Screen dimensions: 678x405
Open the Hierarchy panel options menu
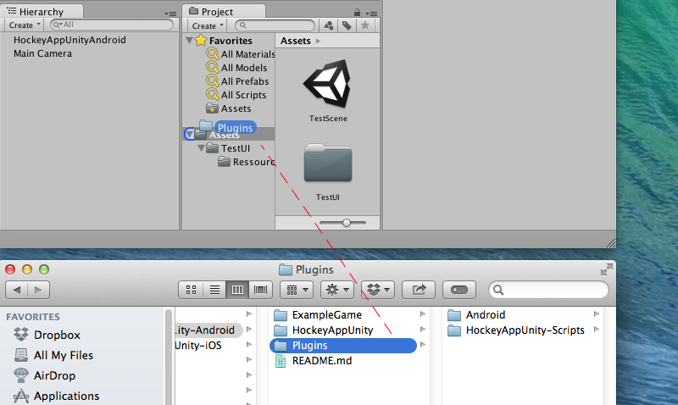pyautogui.click(x=170, y=14)
